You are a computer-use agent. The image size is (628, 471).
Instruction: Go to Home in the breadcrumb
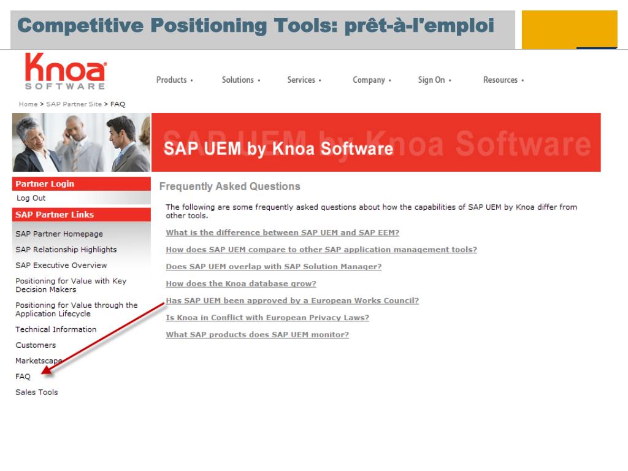click(x=28, y=104)
